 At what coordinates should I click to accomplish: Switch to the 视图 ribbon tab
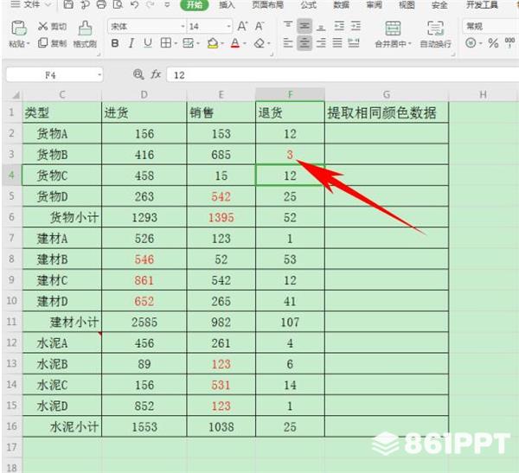(407, 4)
